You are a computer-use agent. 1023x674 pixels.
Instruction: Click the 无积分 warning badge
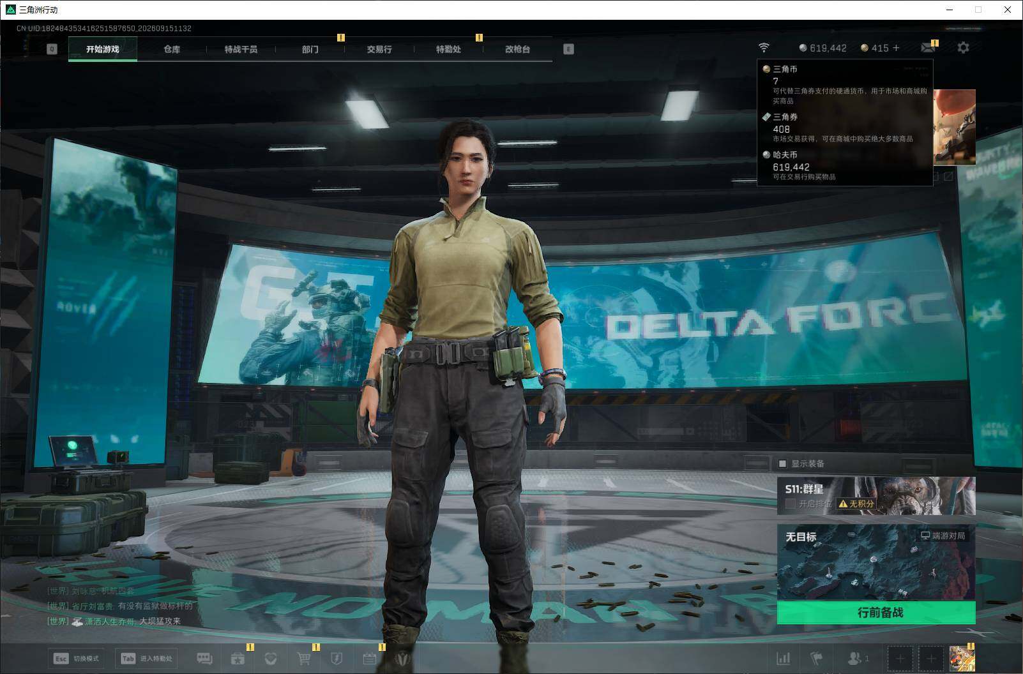[856, 504]
